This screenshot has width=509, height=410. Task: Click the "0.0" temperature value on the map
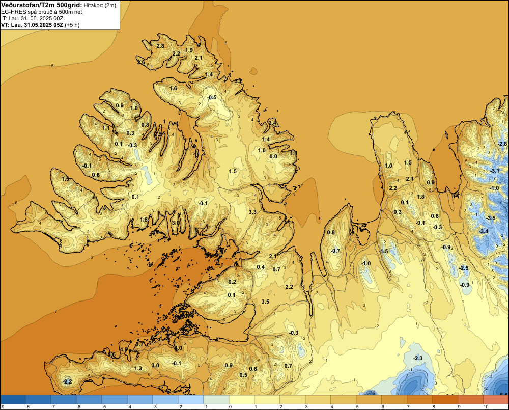273,156
